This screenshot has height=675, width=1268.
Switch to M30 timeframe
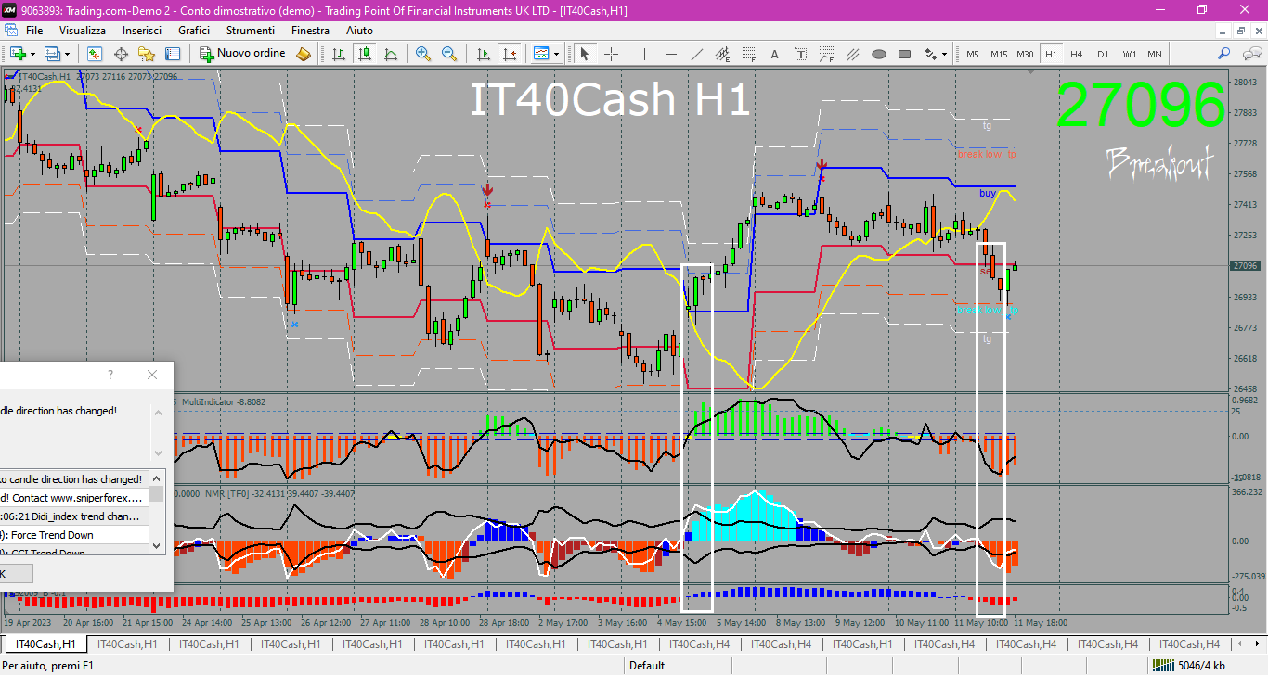[1025, 54]
